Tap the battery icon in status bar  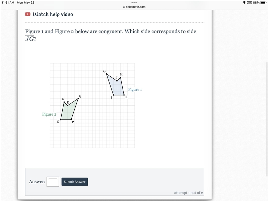coord(263,3)
